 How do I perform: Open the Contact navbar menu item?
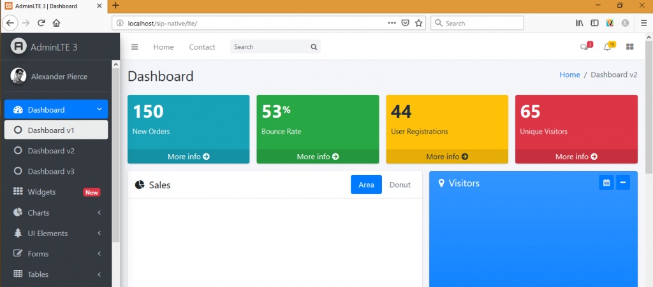[x=202, y=47]
